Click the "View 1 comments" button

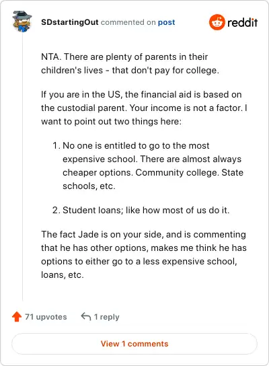[x=134, y=344]
